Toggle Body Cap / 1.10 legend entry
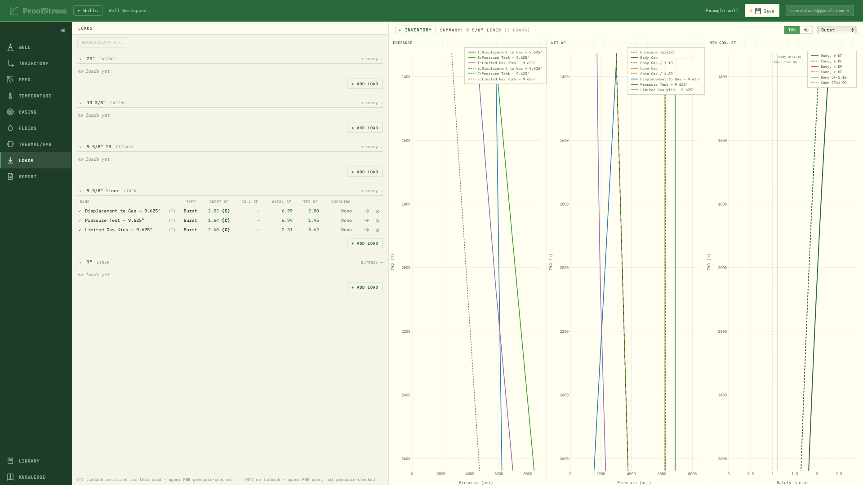Screen dimensions: 863x485 pos(652,63)
